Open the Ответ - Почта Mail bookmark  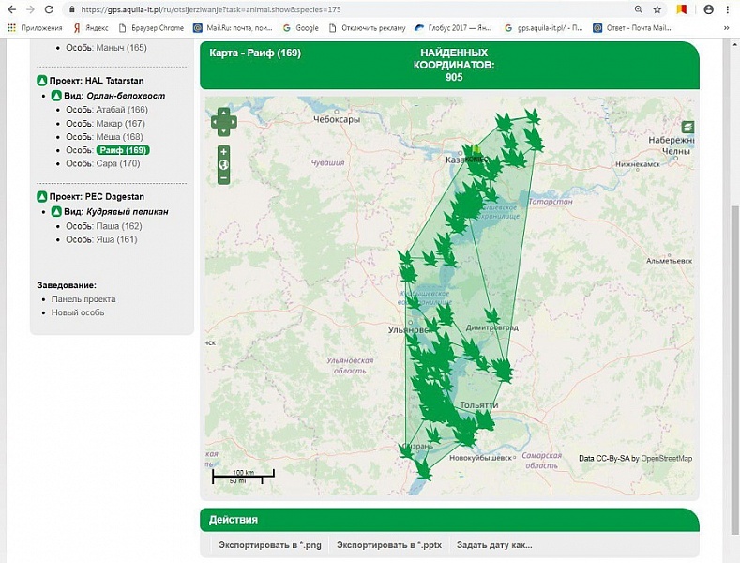tap(633, 28)
